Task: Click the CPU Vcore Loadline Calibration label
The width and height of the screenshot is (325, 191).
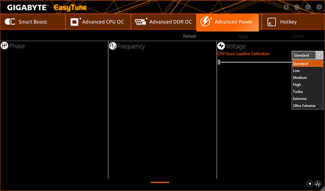Action: (243, 54)
